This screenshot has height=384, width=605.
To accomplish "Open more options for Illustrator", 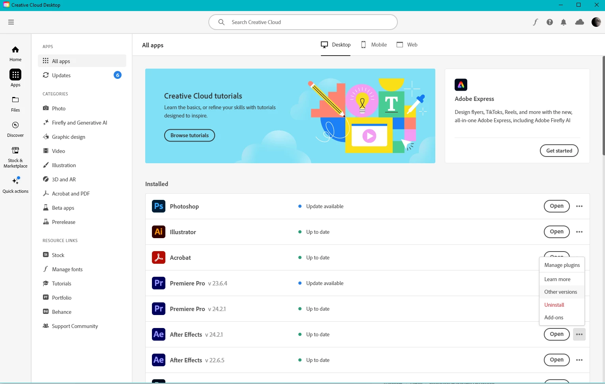I will point(579,232).
